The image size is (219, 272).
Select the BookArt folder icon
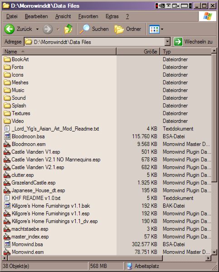7,59
